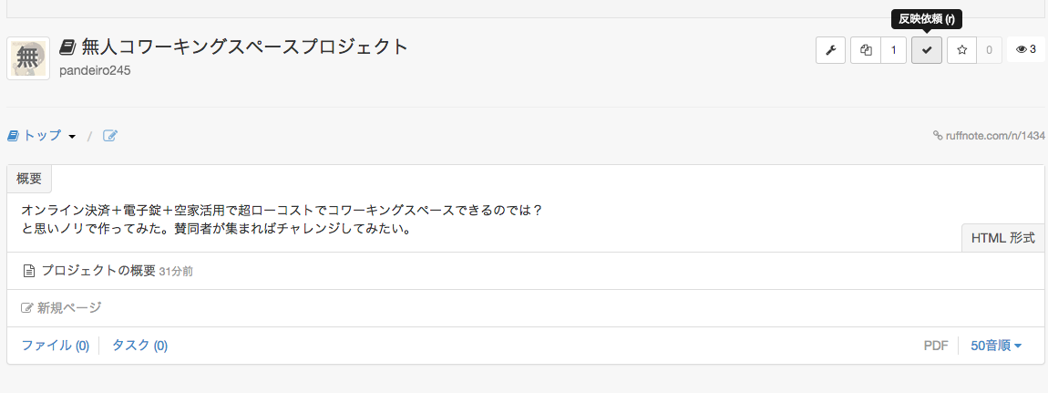Click the chain link icon beside ruffnote URL

938,136
